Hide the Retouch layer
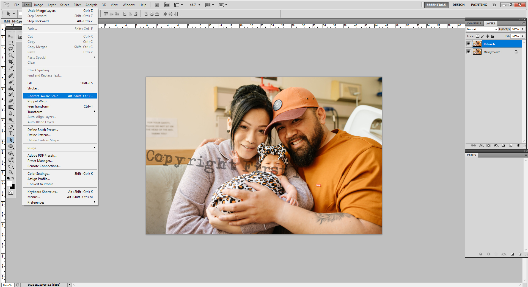The height and width of the screenshot is (287, 528). click(469, 44)
